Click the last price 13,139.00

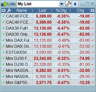point(42,47)
